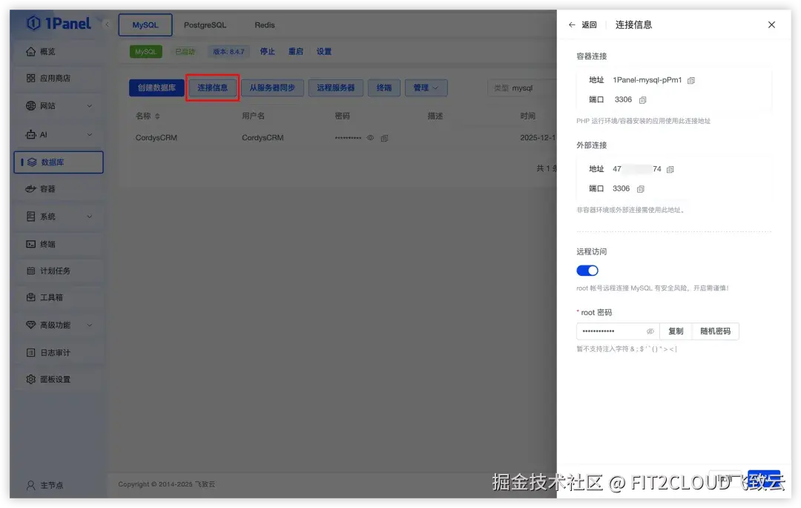The image size is (801, 508).
Task: Copy container address 1Panel-mysql-pPm1
Action: [690, 80]
